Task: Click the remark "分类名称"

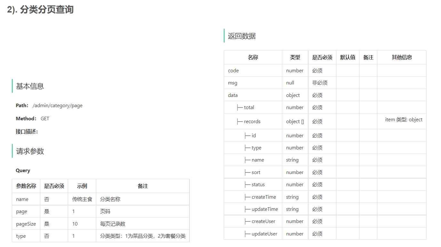Action: [x=110, y=199]
